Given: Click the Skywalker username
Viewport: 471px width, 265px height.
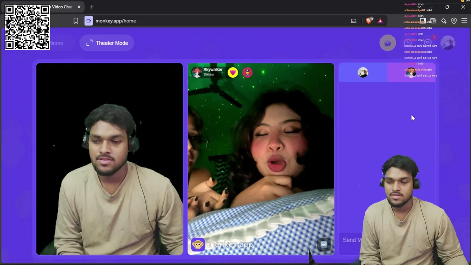Looking at the screenshot, I should (x=213, y=70).
